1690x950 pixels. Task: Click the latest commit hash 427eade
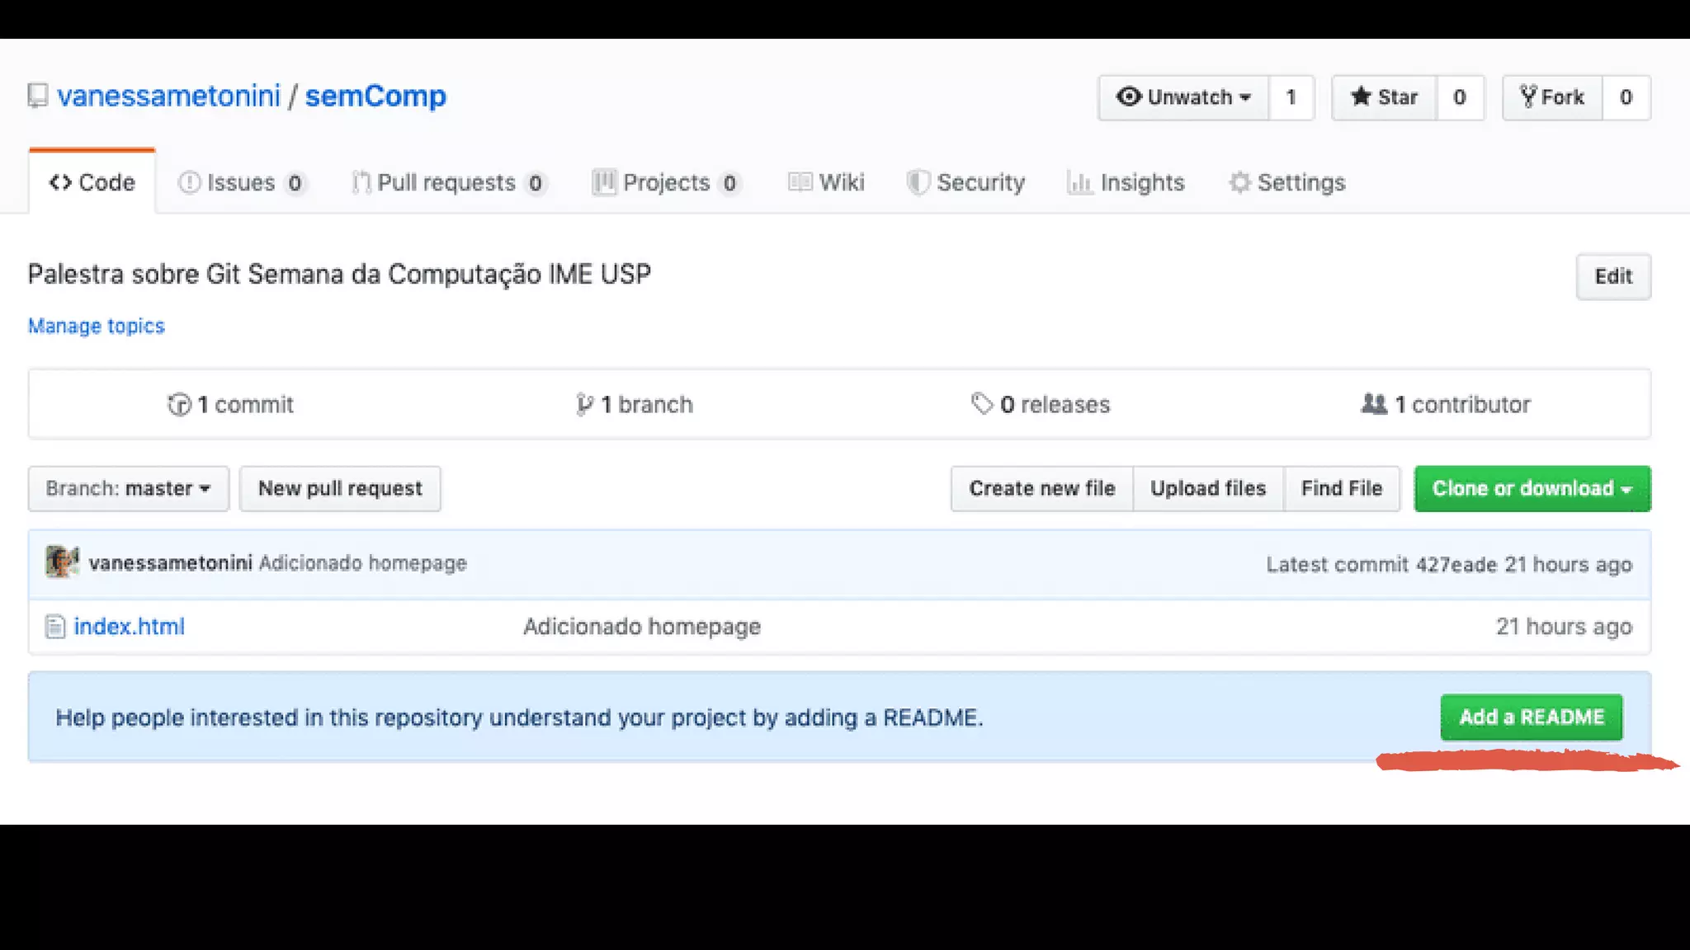[1456, 564]
